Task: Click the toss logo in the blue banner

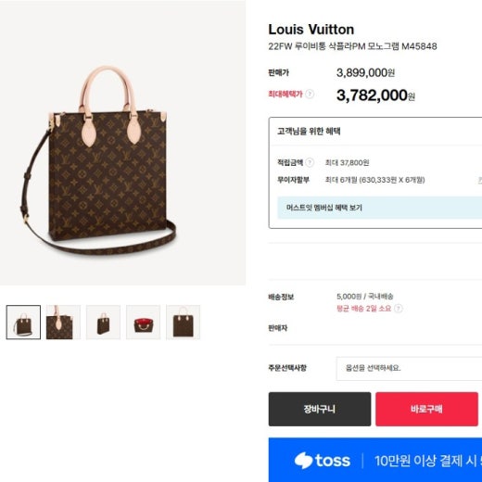Action: (x=323, y=461)
